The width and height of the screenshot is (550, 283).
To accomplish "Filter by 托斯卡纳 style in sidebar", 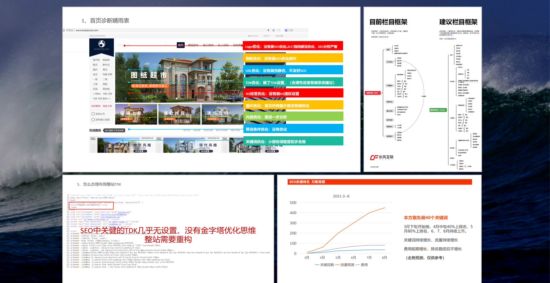I will (x=107, y=74).
